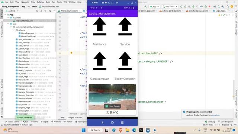Open the File menu
Viewport: 238px width, 134px height.
[7, 2]
